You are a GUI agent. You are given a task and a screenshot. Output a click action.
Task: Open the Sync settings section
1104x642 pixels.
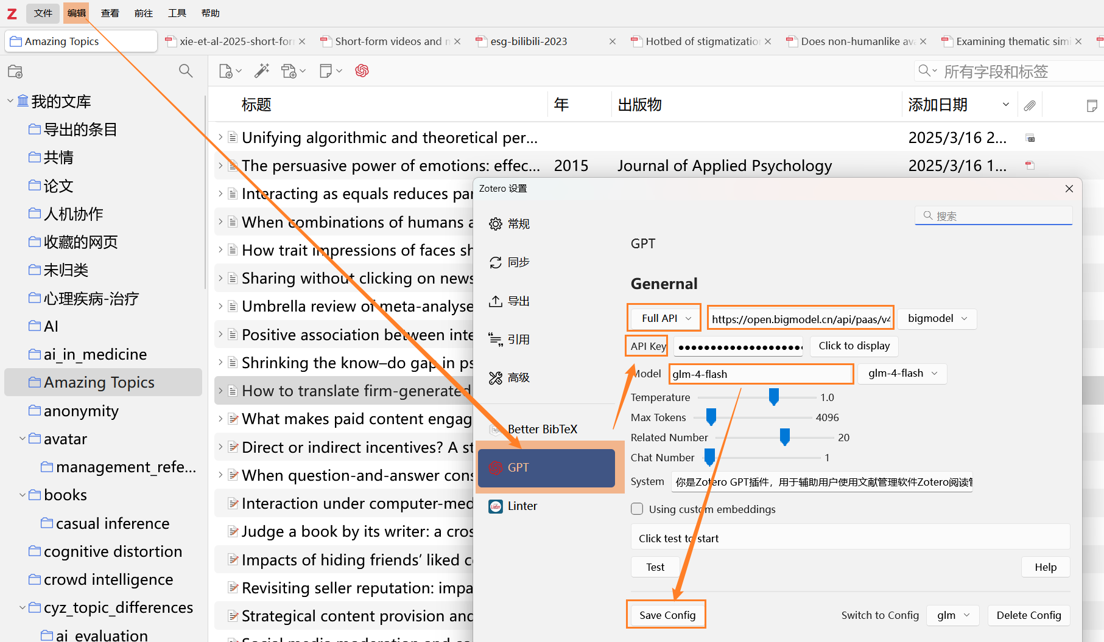pos(518,262)
